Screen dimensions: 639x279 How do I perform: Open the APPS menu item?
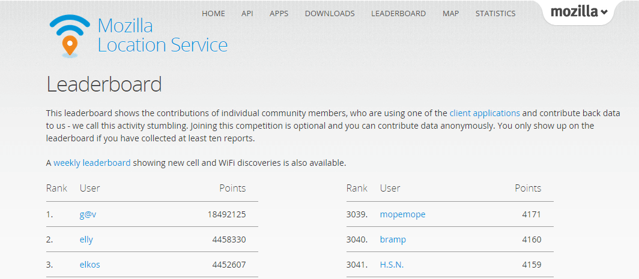click(x=279, y=13)
